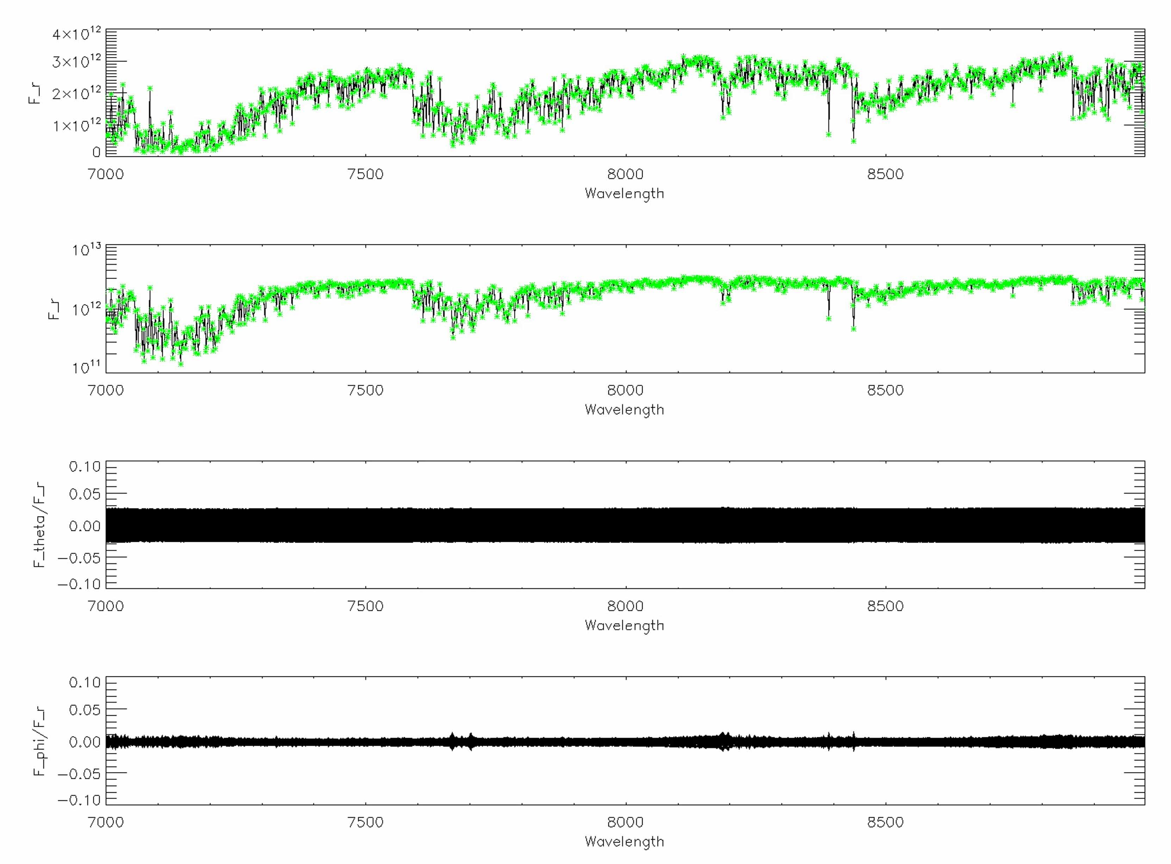
Task: Click 7000 tick below the F_phi/F_r plot
Action: 106,823
